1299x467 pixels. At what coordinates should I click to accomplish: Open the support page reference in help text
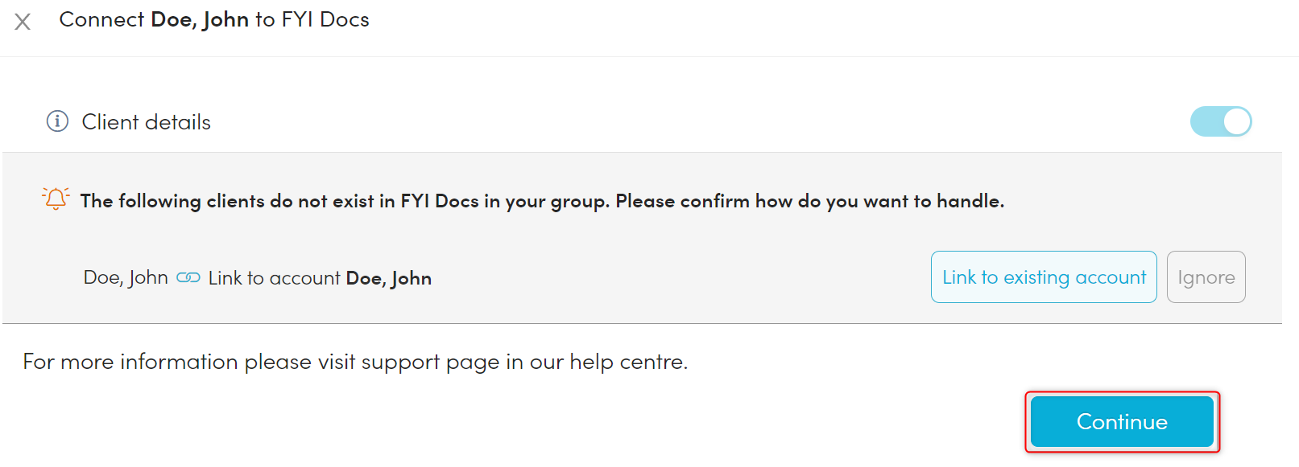click(430, 362)
